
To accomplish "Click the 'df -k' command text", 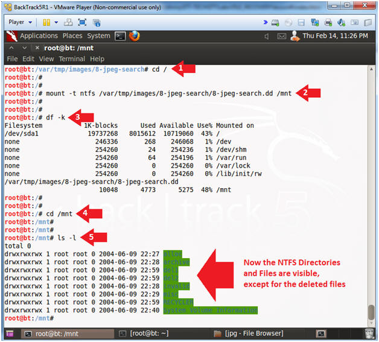I will (x=56, y=118).
